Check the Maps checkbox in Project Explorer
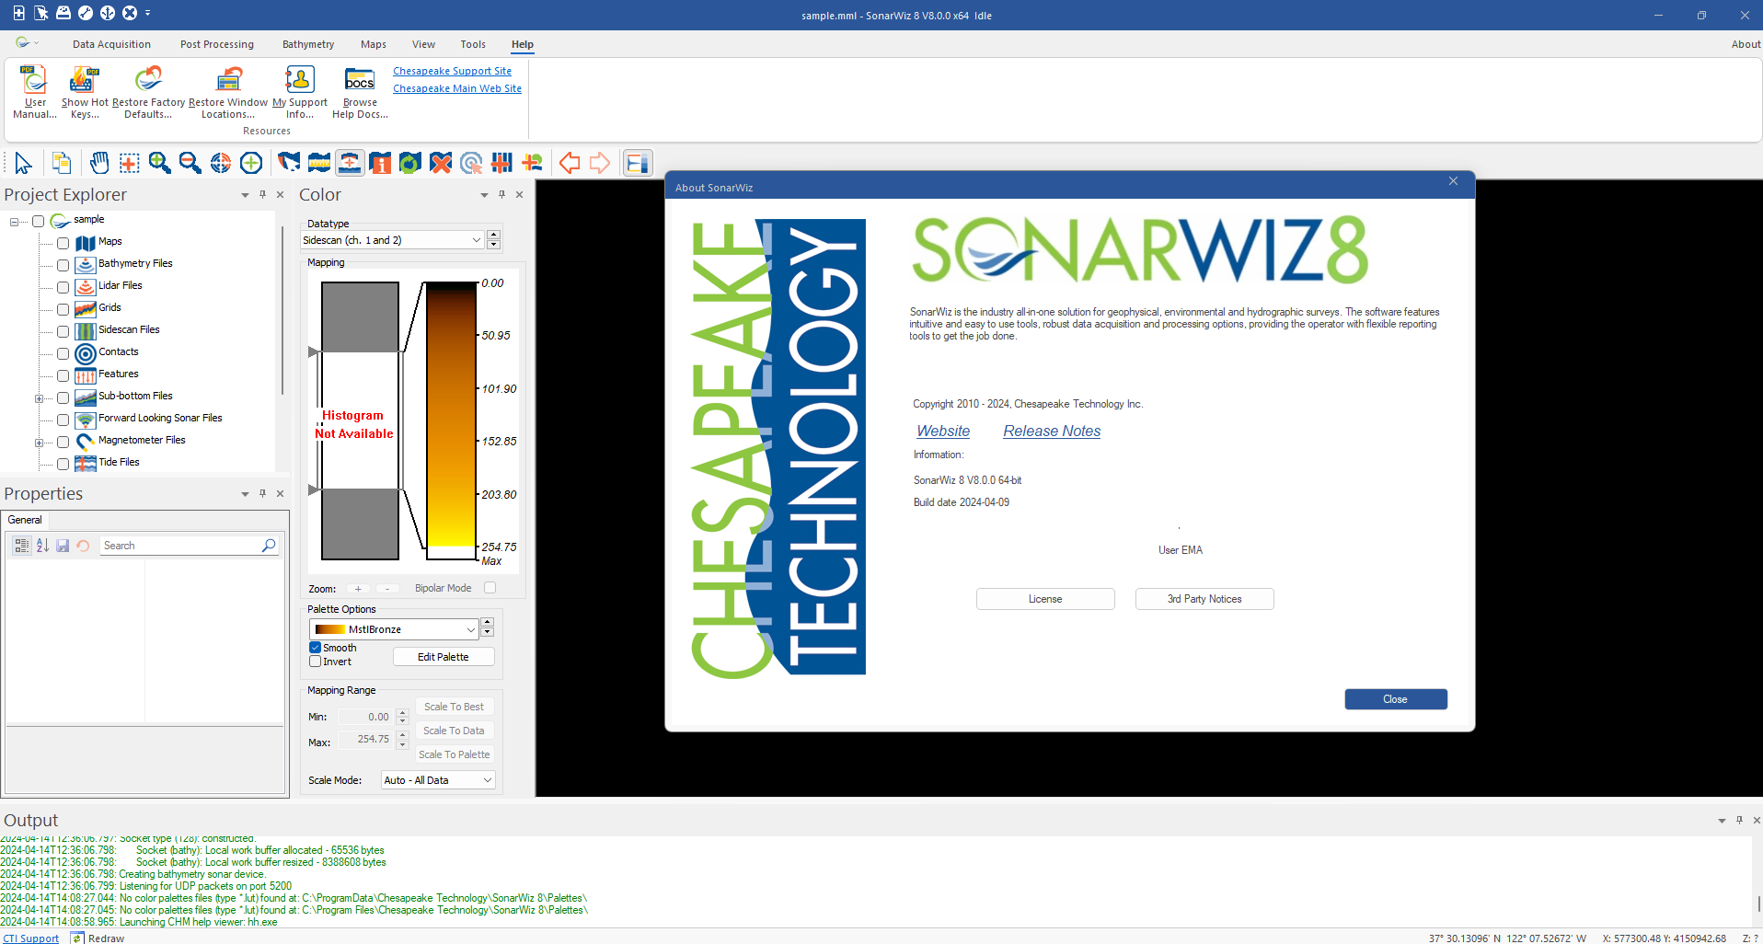The width and height of the screenshot is (1763, 944). (63, 243)
